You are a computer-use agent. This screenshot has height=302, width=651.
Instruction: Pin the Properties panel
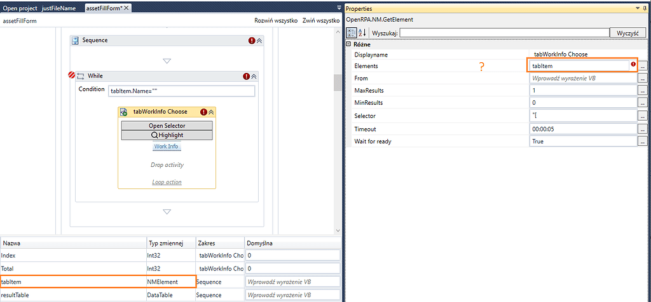pos(636,8)
